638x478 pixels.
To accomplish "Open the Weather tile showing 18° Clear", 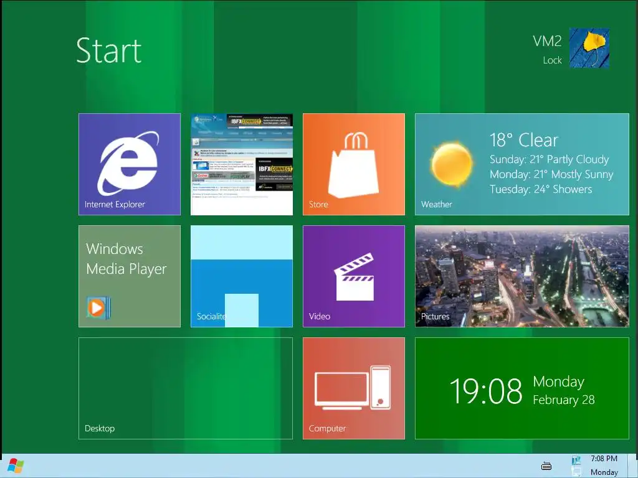I will (x=522, y=164).
